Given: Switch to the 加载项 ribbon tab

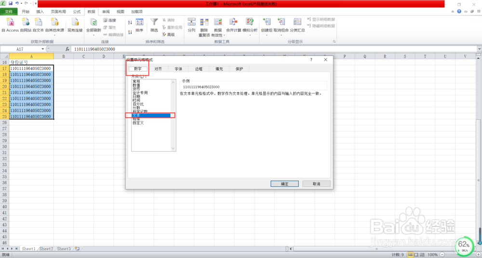Looking at the screenshot, I should tap(137, 12).
